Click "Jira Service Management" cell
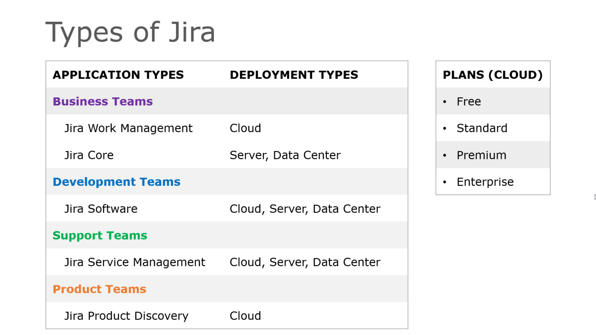The image size is (596, 335). 135,262
